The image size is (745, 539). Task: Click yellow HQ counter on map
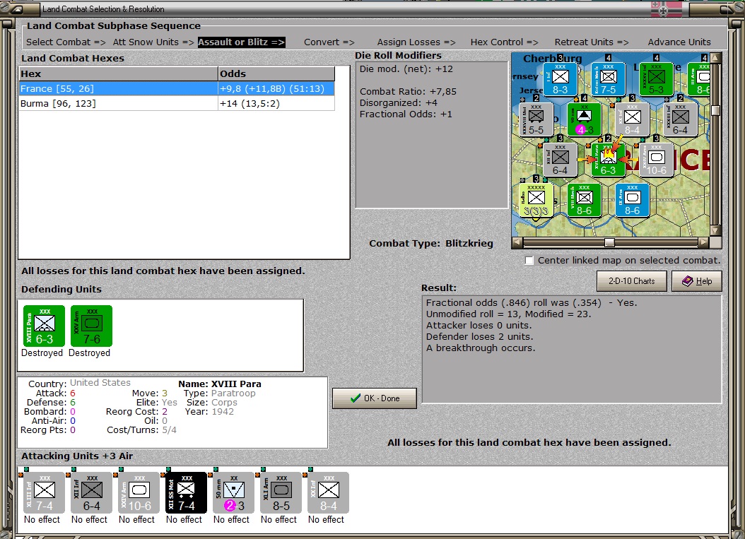pos(536,200)
